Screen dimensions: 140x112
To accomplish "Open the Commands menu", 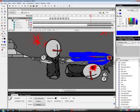I will 30,3.
